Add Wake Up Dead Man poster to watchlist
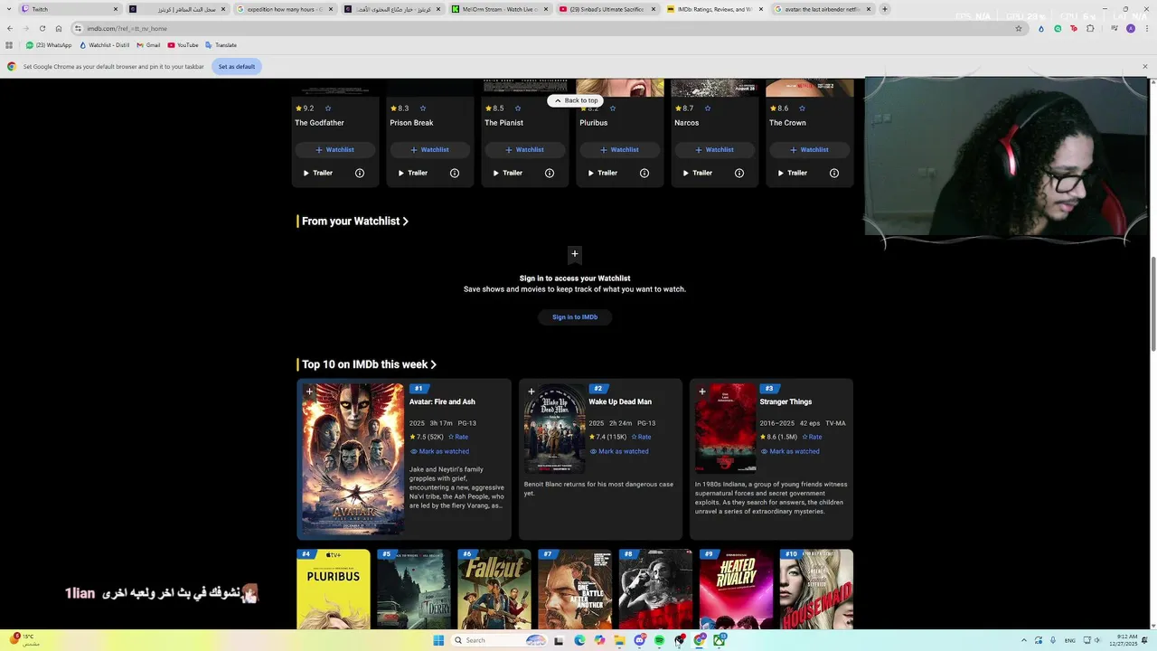 tap(531, 392)
